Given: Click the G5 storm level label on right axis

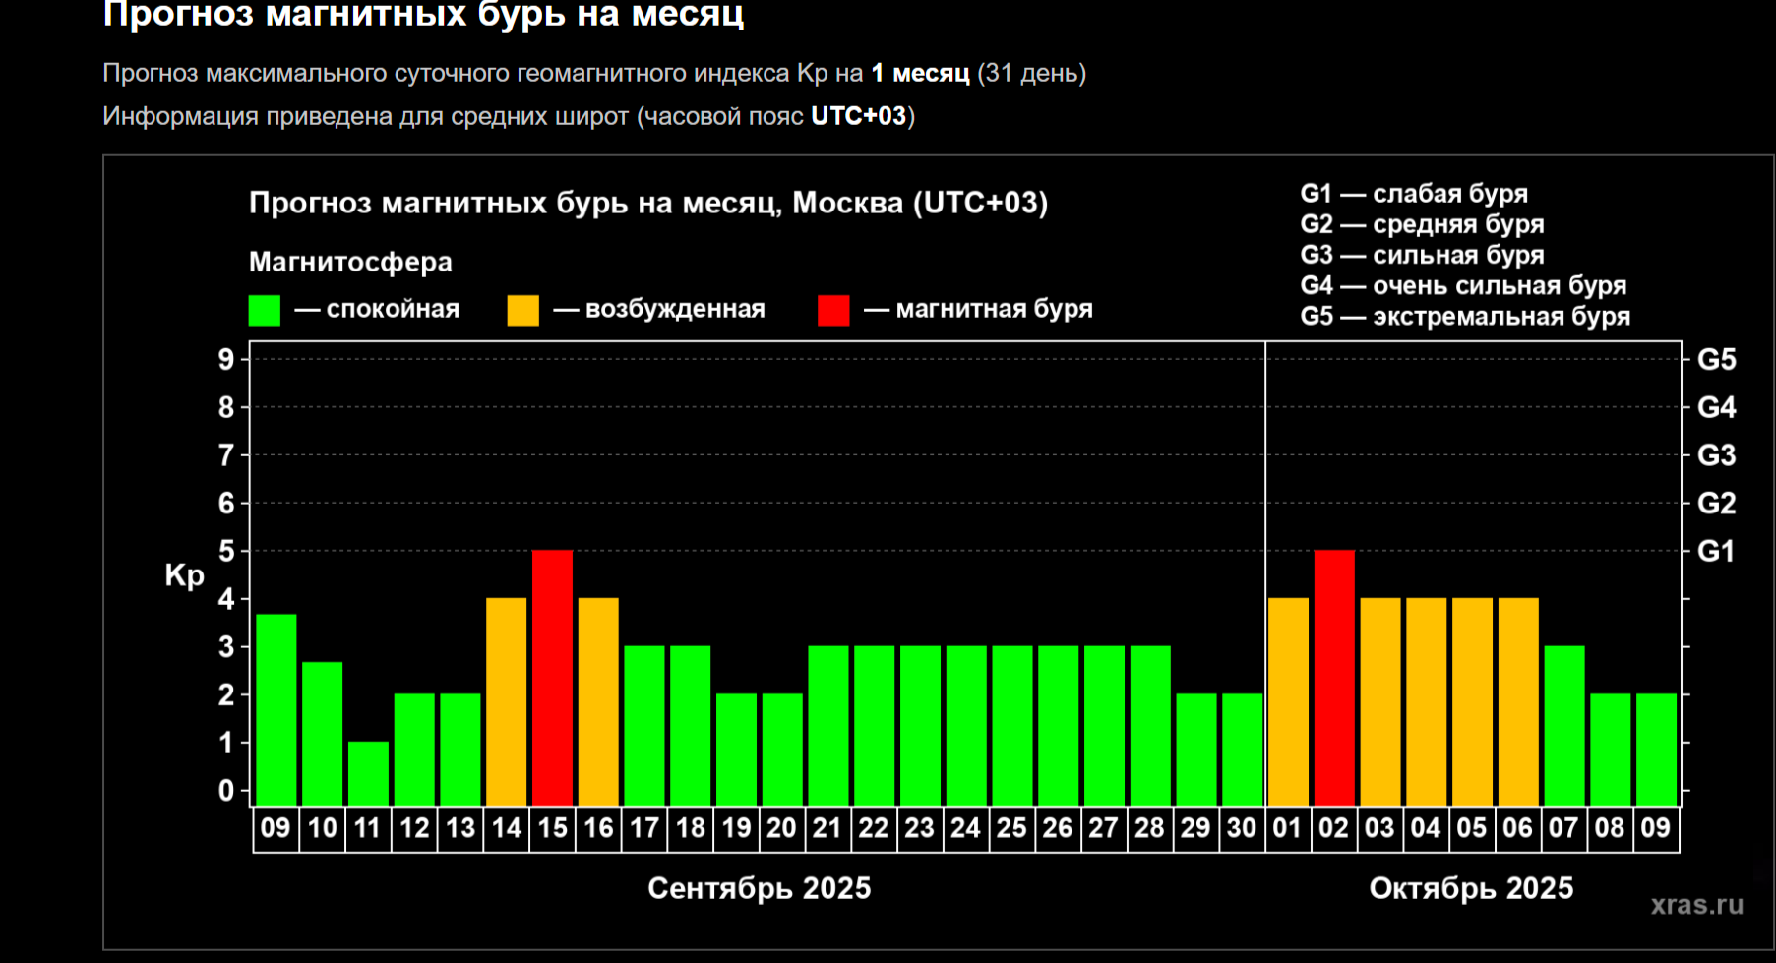Looking at the screenshot, I should [x=1716, y=360].
